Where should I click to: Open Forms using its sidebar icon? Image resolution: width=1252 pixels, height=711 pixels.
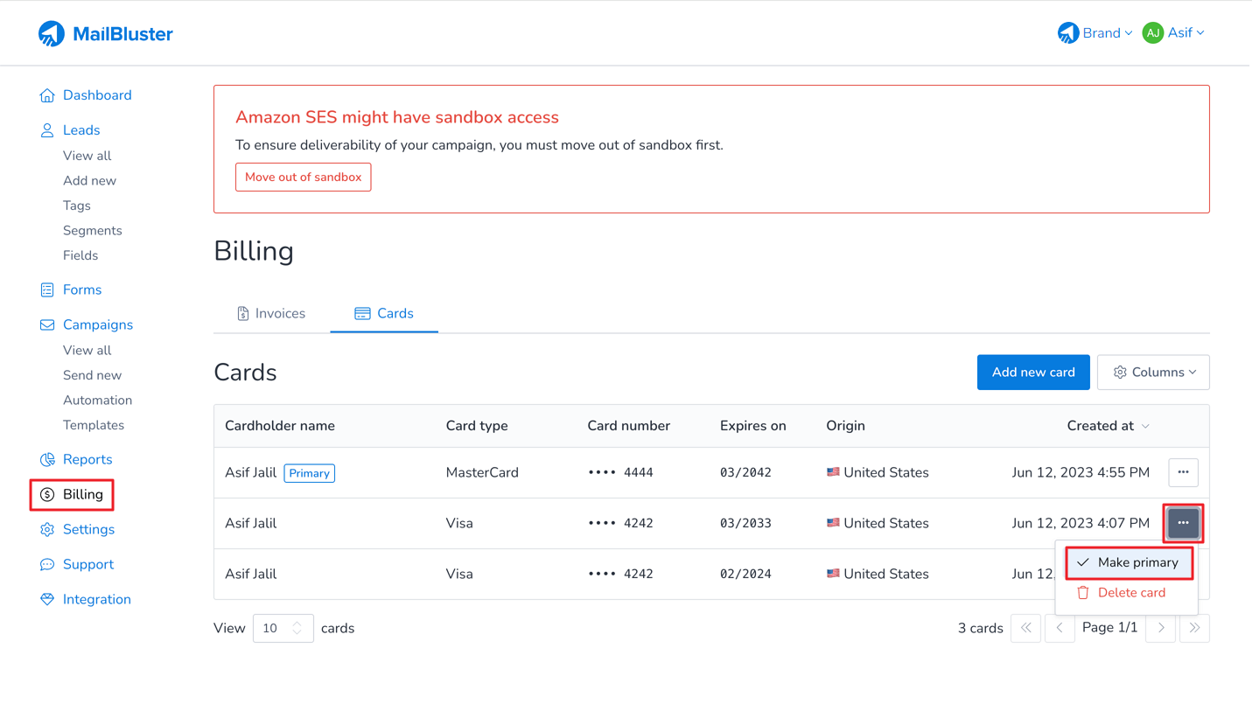(x=47, y=289)
